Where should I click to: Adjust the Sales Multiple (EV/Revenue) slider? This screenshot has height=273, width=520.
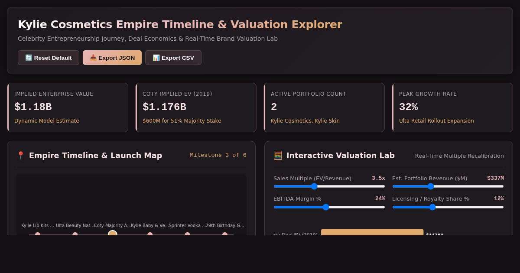[329, 186]
